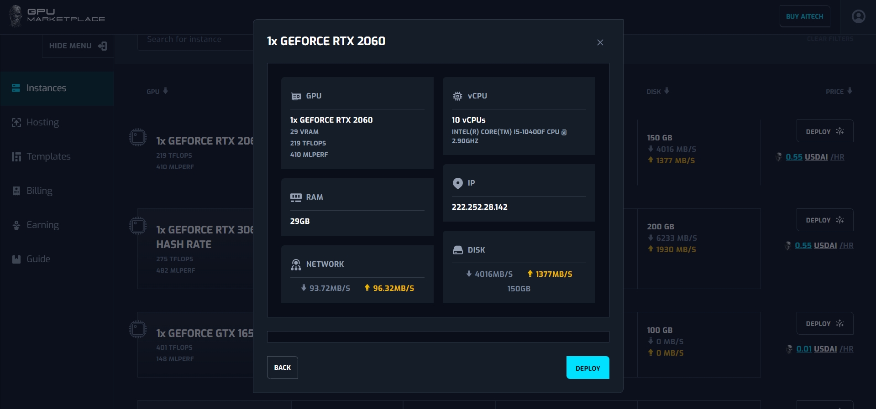The width and height of the screenshot is (876, 409).
Task: Click the GPU Marketplace logo
Action: 57,16
